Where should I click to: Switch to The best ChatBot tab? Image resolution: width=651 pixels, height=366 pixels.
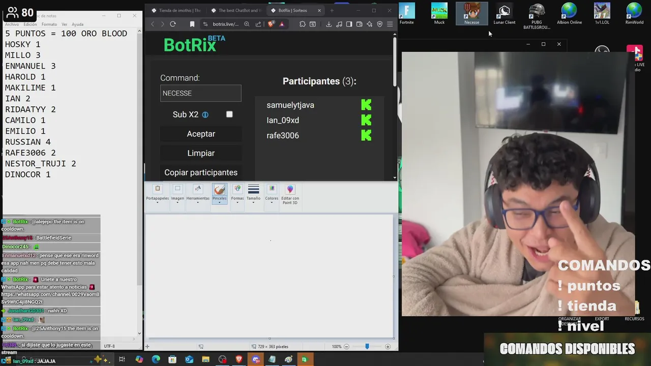tap(236, 10)
